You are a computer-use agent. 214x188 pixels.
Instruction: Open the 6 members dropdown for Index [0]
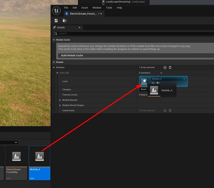(161, 73)
